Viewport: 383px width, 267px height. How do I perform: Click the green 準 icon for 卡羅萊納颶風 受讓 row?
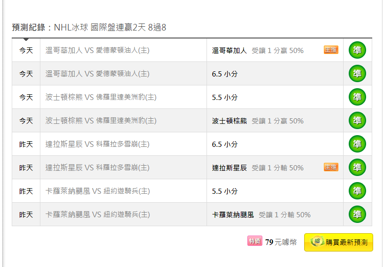357,214
